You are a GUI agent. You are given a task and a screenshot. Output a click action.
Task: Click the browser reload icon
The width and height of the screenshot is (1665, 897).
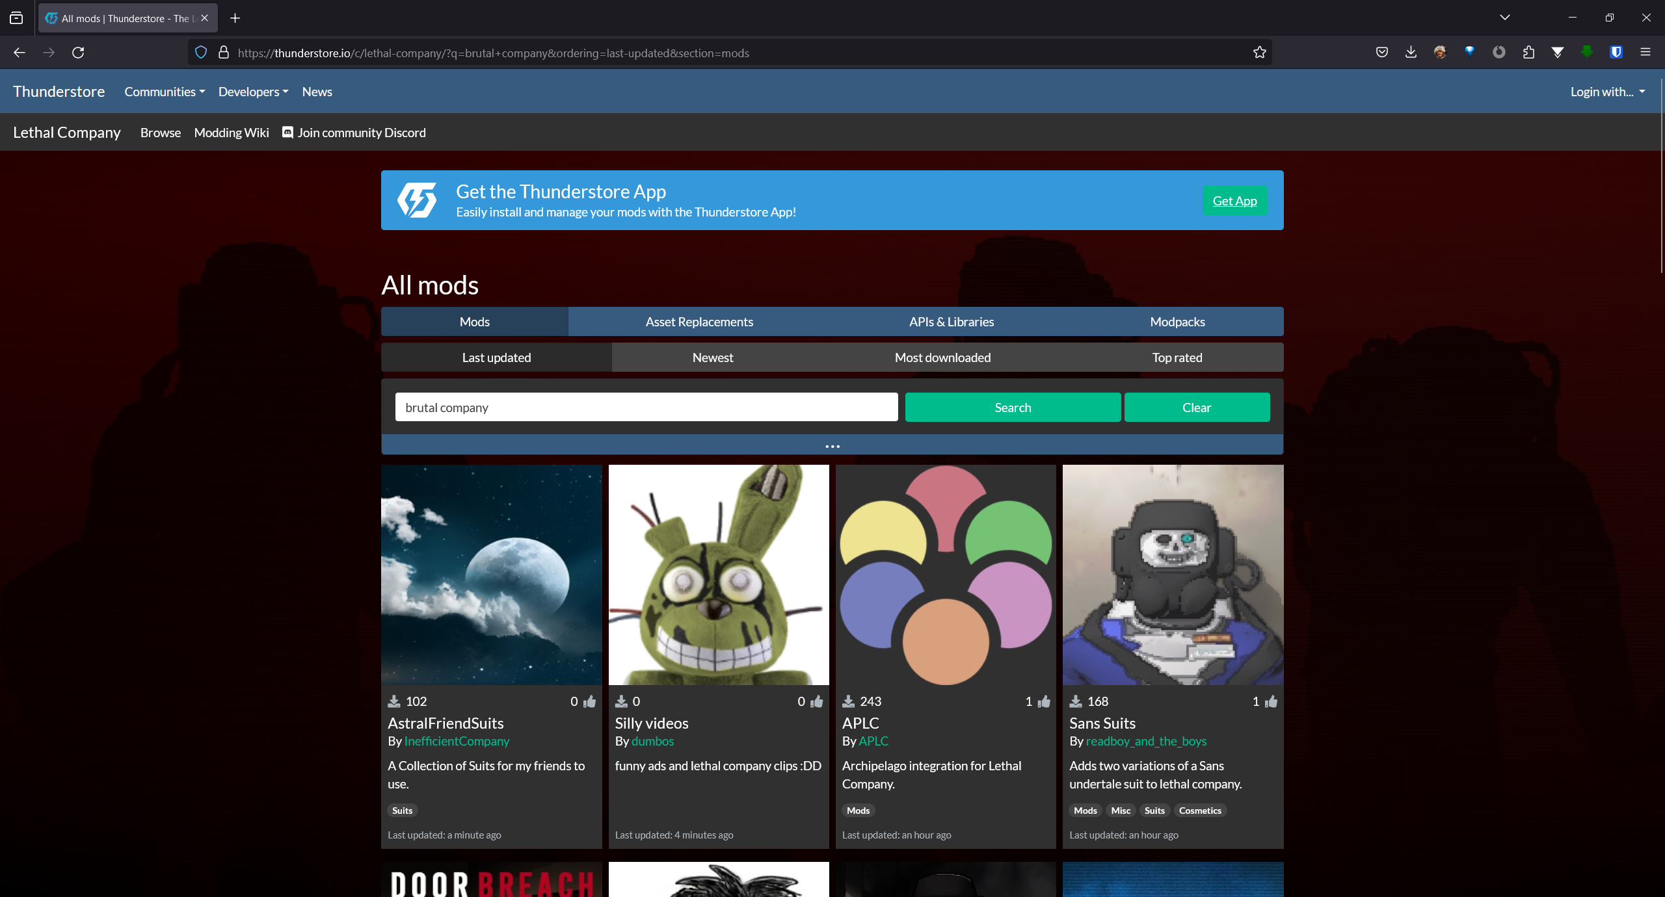[78, 53]
